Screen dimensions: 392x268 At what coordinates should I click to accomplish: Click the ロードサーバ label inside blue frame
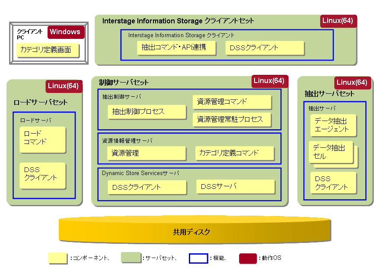coord(35,120)
